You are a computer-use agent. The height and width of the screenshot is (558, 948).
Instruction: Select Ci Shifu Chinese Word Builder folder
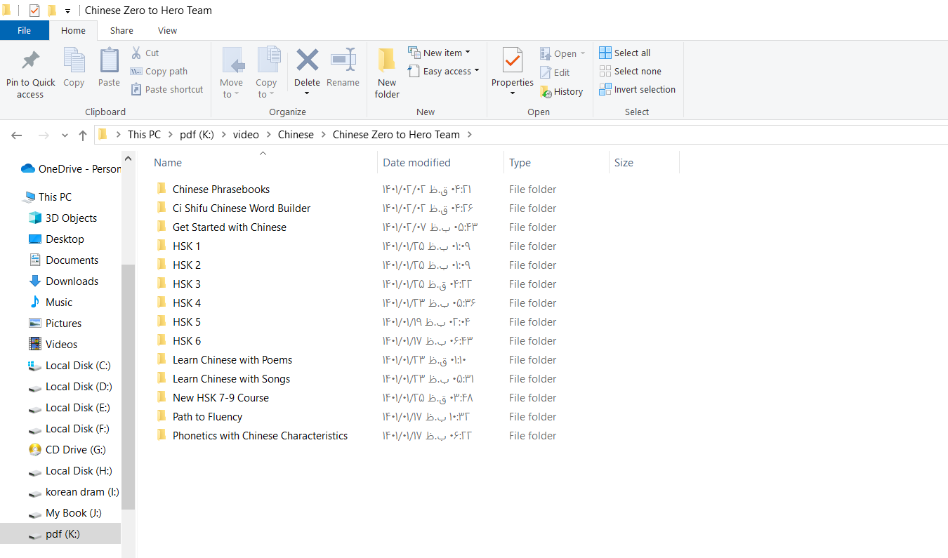242,208
